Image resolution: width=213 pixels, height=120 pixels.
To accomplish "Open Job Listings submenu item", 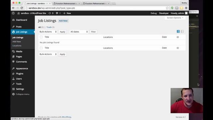I will (x=18, y=38).
